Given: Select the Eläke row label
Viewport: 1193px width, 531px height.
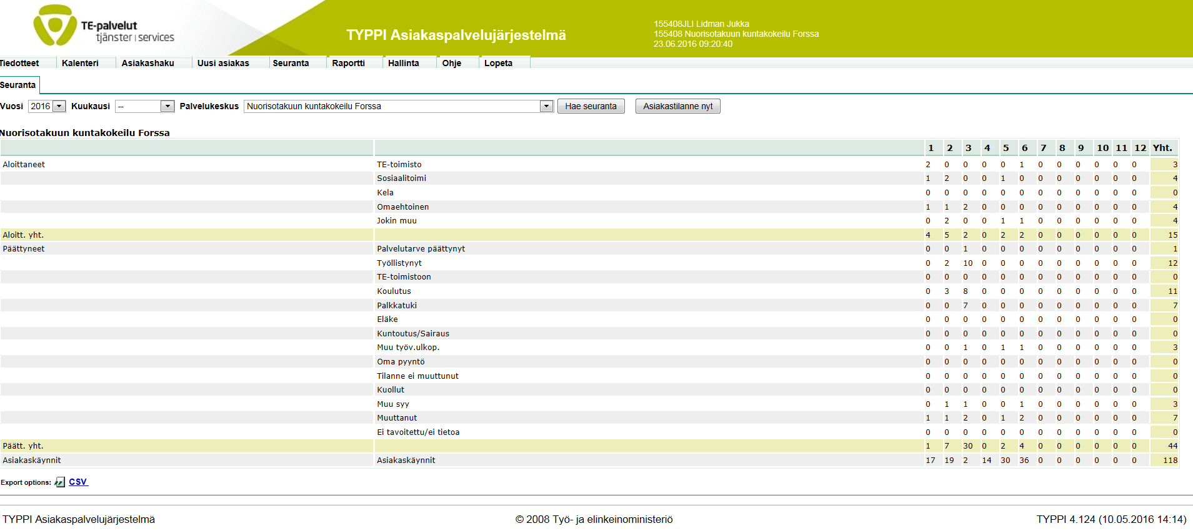Looking at the screenshot, I should pyautogui.click(x=387, y=319).
